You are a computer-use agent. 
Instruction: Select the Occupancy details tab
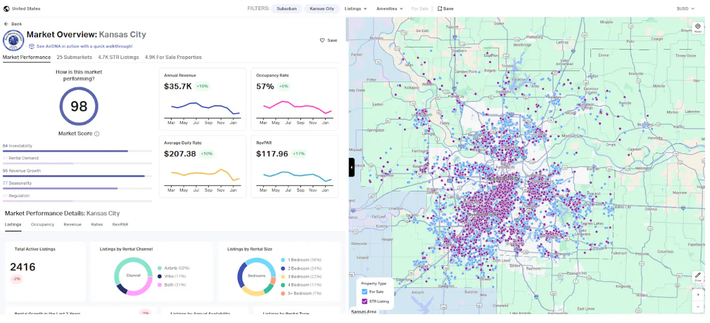pyautogui.click(x=42, y=225)
